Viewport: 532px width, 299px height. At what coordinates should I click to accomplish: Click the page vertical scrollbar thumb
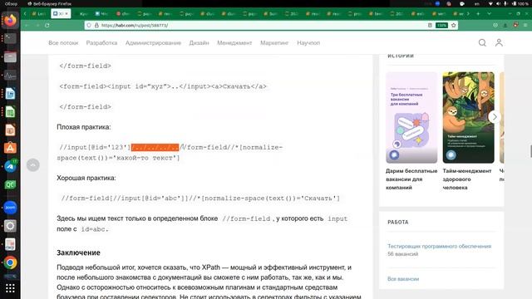(530, 151)
